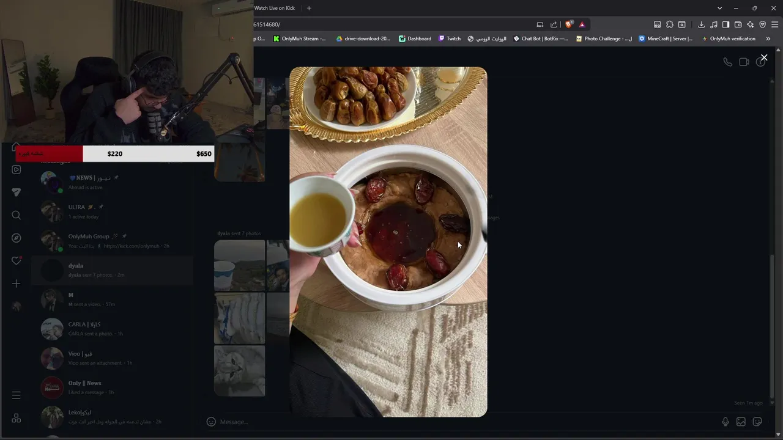Open Explore via the compass icon

[17, 238]
